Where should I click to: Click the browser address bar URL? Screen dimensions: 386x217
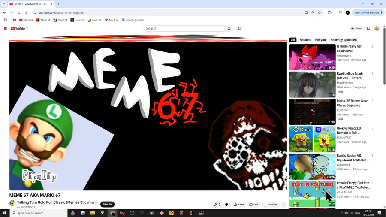61,12
